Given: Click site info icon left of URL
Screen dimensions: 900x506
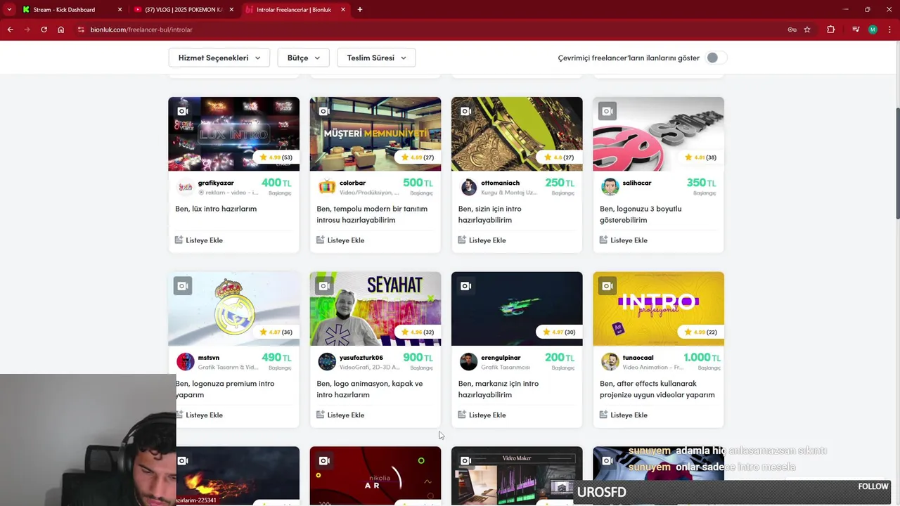Looking at the screenshot, I should (x=81, y=30).
